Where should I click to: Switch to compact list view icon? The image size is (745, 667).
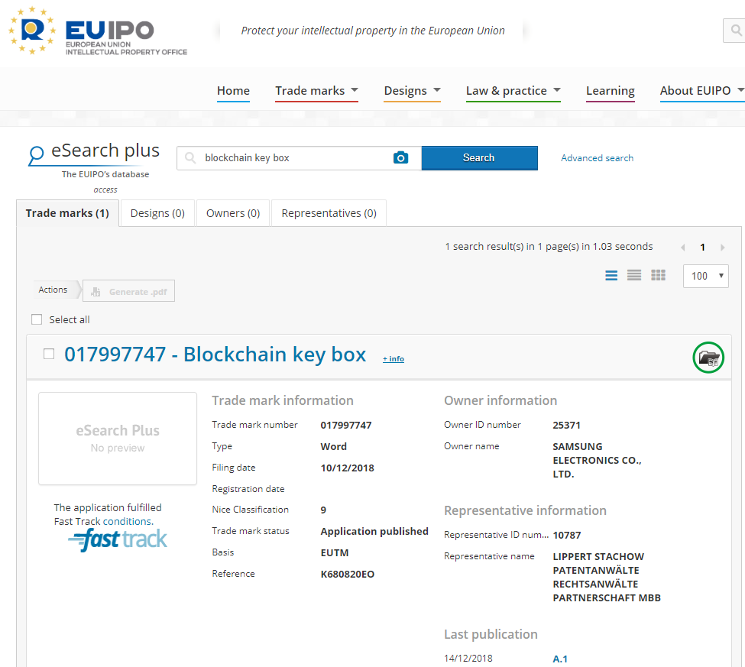point(633,275)
